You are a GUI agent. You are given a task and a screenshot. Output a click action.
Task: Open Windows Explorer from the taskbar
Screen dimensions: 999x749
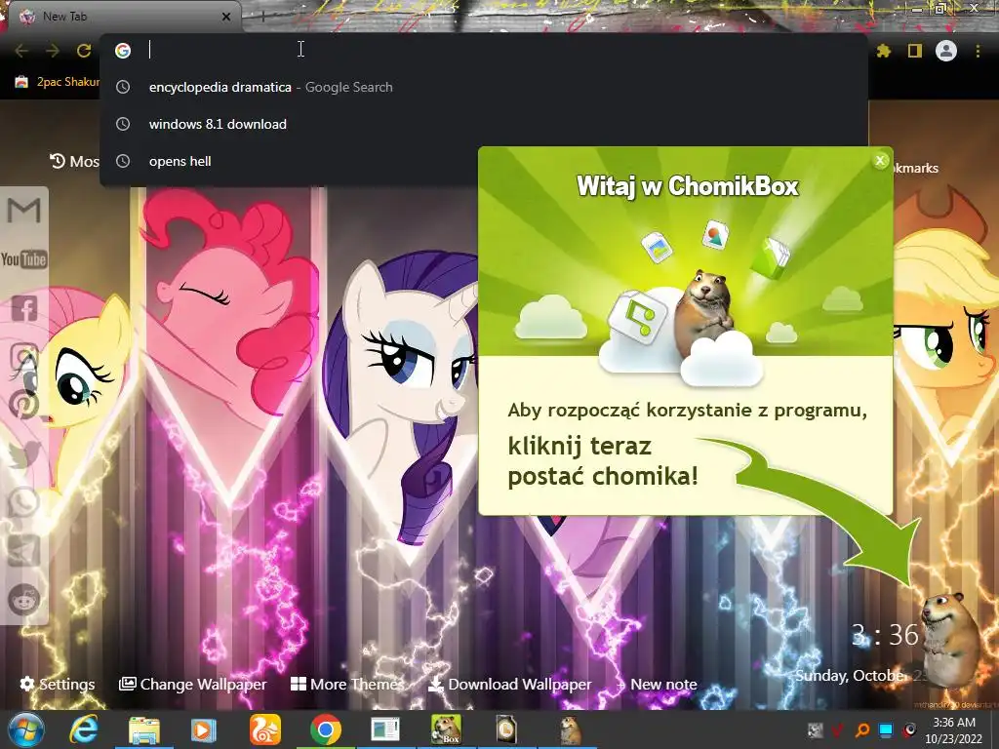[144, 730]
